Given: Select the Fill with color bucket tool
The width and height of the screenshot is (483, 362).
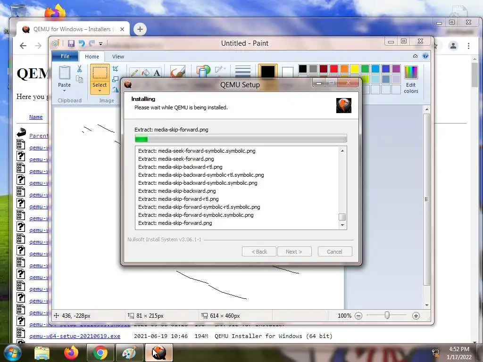Looking at the screenshot, I should click(x=146, y=73).
